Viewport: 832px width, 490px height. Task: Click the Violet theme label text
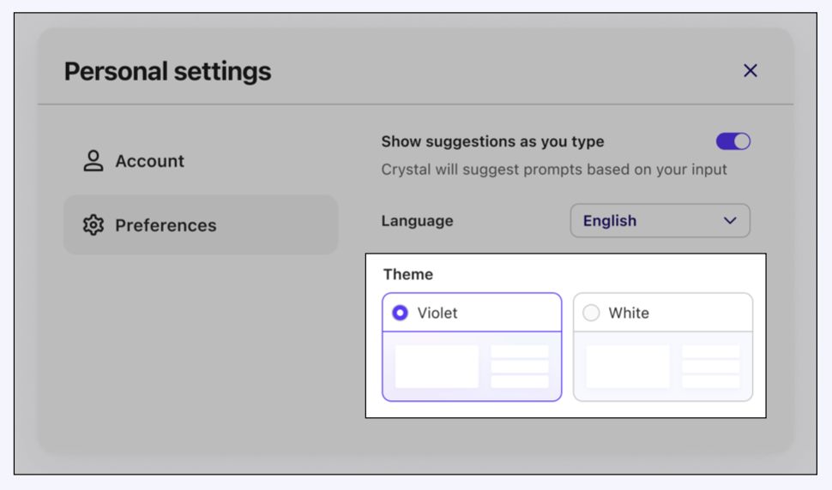(x=437, y=314)
